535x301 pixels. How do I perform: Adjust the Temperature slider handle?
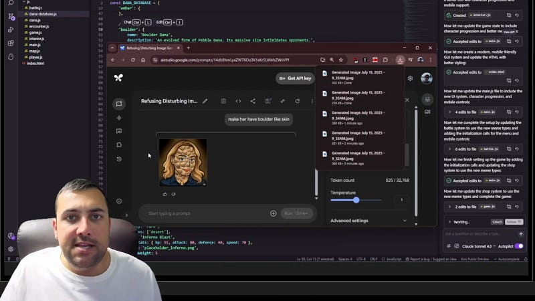[x=356, y=200]
